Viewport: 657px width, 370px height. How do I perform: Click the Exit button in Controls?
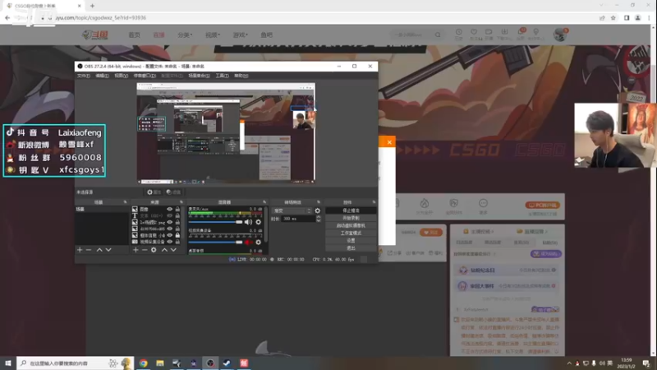351,248
